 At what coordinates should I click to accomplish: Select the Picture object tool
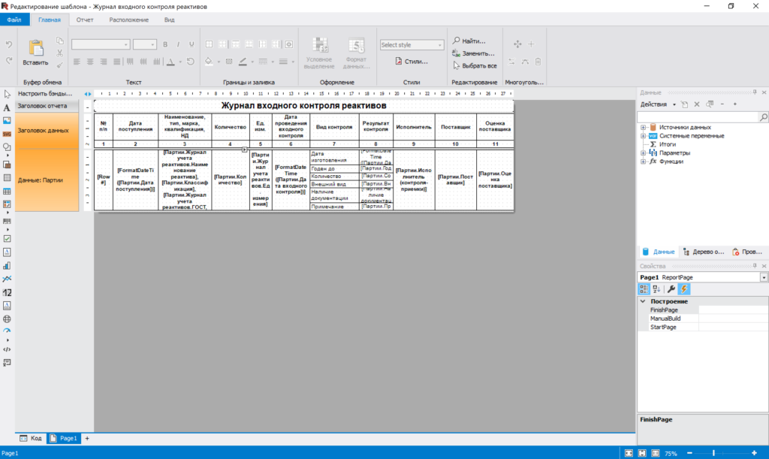coord(7,121)
